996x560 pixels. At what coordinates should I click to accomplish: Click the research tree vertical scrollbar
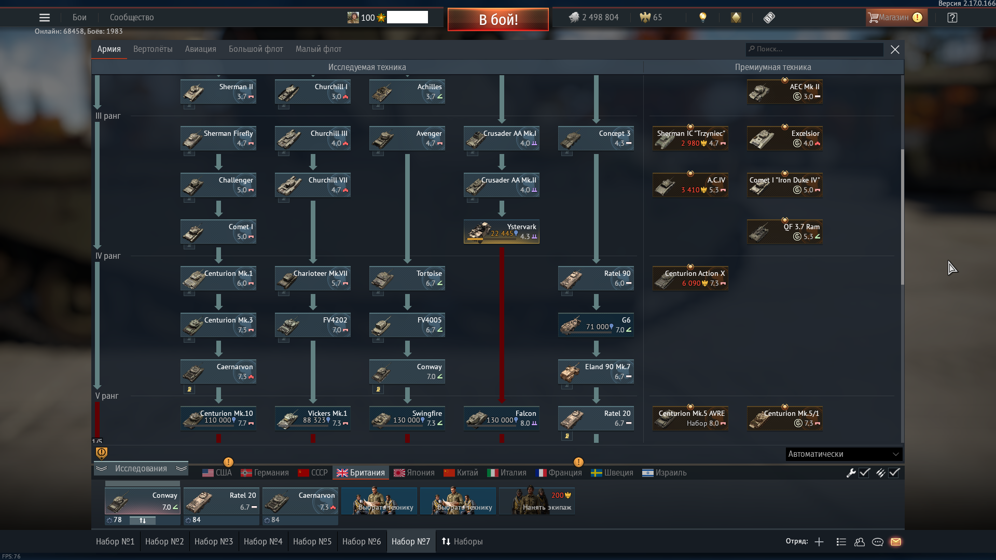tap(902, 217)
